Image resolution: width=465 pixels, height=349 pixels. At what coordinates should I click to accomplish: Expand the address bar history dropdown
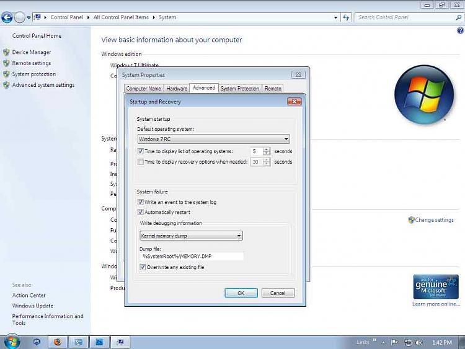(335, 17)
